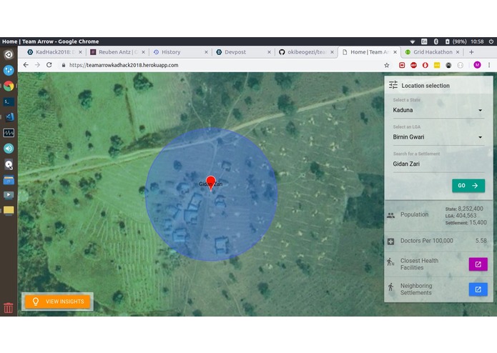Open System Monitor from the dock
Image resolution: width=497 pixels, height=353 pixels.
tap(9, 133)
